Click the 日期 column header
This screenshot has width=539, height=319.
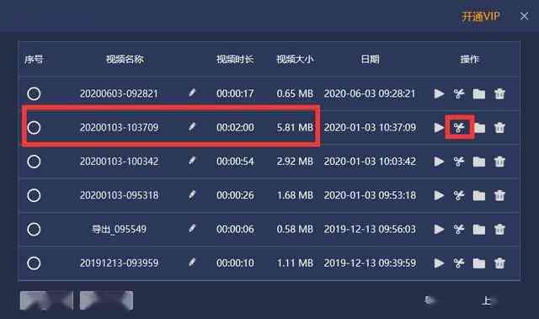pyautogui.click(x=370, y=60)
